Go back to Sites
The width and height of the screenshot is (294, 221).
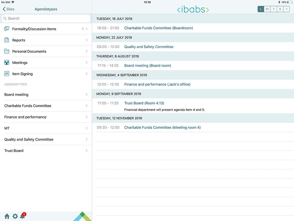click(x=9, y=9)
